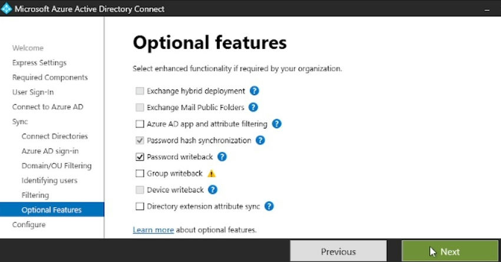Select the Sync section in sidebar
Screen dimensions: 501x262
tap(20, 122)
